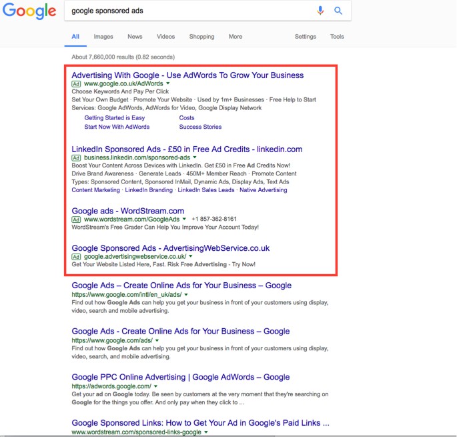Switch to the Images tab
The height and width of the screenshot is (437, 457).
(103, 37)
